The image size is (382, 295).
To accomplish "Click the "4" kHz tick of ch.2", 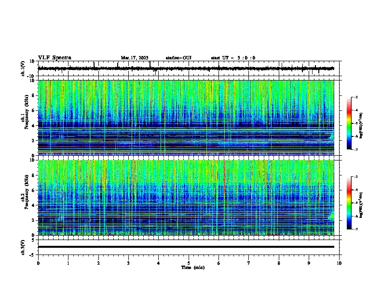I will [x=34, y=205].
